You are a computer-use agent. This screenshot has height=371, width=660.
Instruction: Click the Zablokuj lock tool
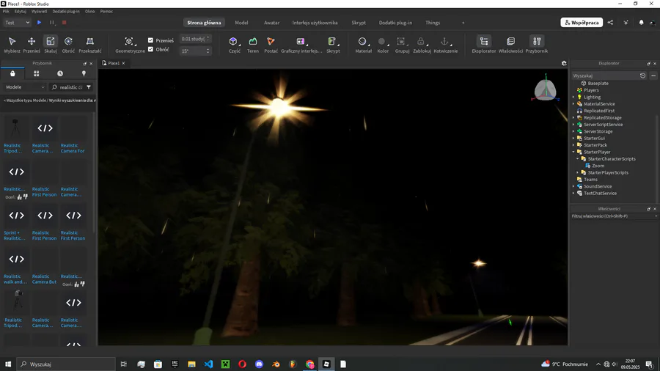click(422, 44)
